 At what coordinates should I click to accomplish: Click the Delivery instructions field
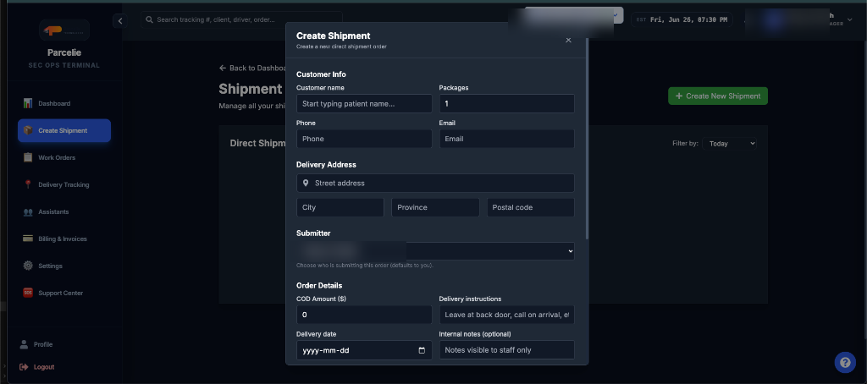506,315
